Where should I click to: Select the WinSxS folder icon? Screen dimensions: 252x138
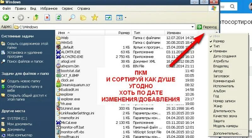coord(58,43)
